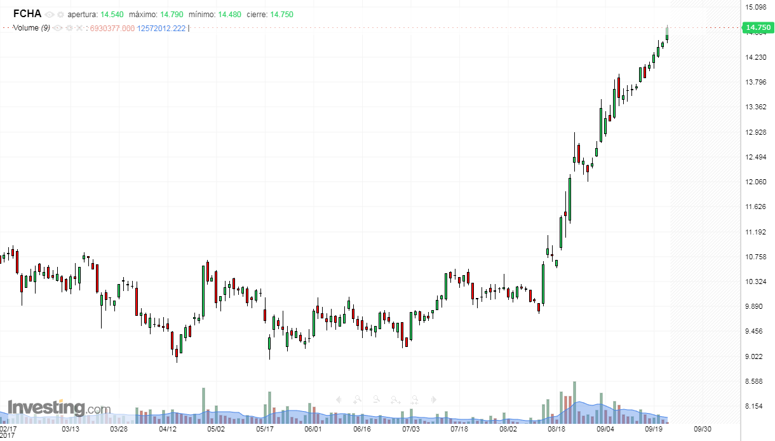Open Volume indicator settings gear
775x441 pixels.
69,28
